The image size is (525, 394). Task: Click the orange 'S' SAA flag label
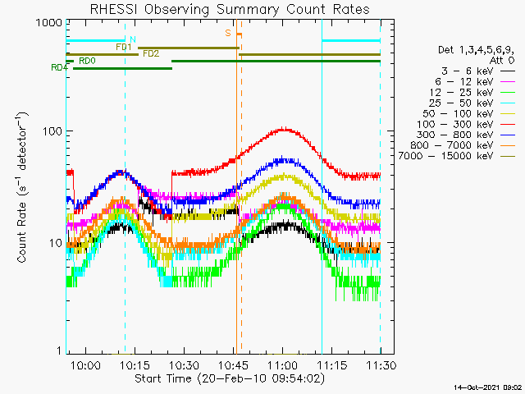(228, 33)
